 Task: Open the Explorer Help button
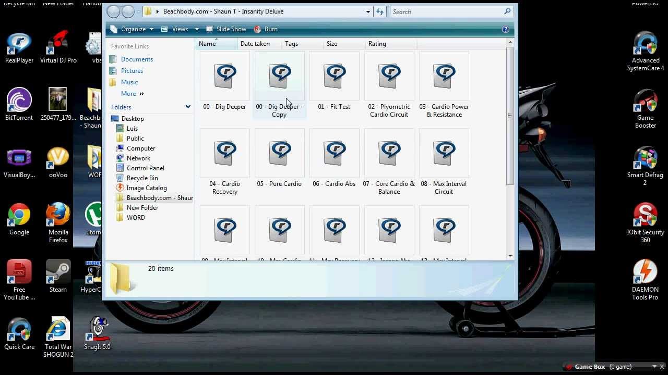[505, 29]
